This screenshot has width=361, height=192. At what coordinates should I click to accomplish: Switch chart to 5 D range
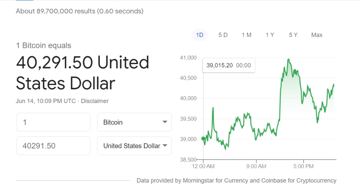(223, 35)
